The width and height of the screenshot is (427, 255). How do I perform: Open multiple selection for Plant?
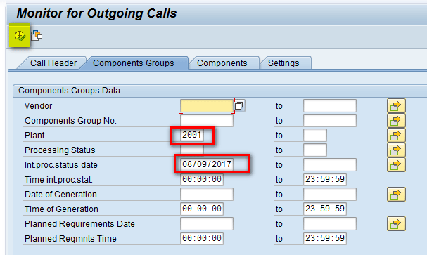[x=396, y=136]
